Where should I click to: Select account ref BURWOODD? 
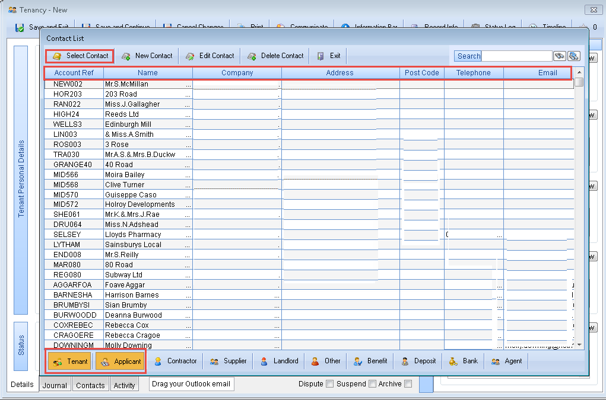75,315
